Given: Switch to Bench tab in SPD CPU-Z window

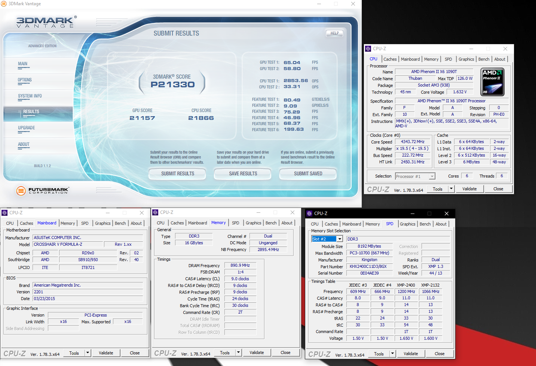Looking at the screenshot, I should 425,224.
